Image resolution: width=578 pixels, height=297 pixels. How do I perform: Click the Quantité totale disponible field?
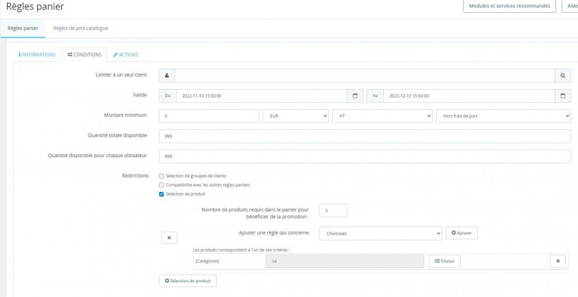click(x=365, y=136)
